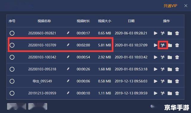Rename video 20200103-103709 with pencil icon

(x=68, y=45)
